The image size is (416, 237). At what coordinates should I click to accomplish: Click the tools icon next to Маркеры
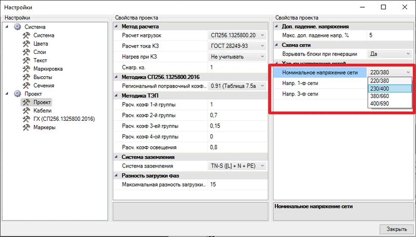27,128
